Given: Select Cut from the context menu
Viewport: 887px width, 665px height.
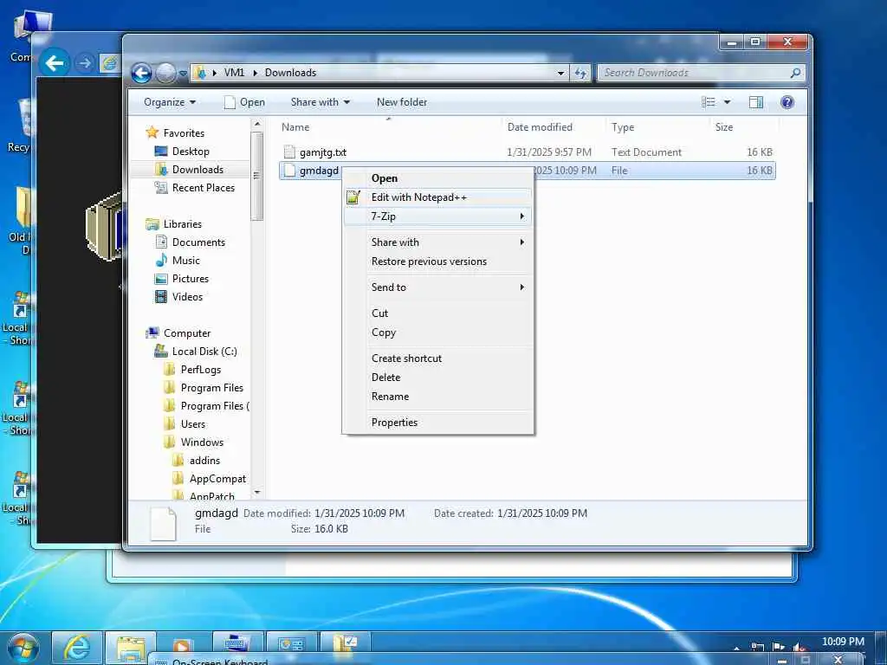Looking at the screenshot, I should pos(379,313).
